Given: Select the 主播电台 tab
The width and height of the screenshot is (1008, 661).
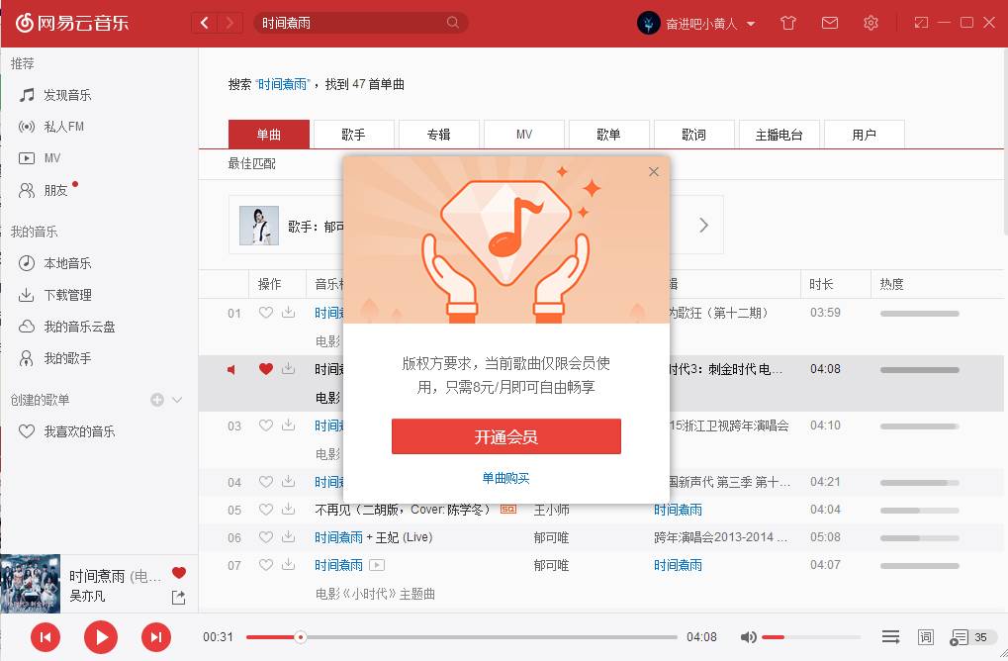Looking at the screenshot, I should pos(779,135).
